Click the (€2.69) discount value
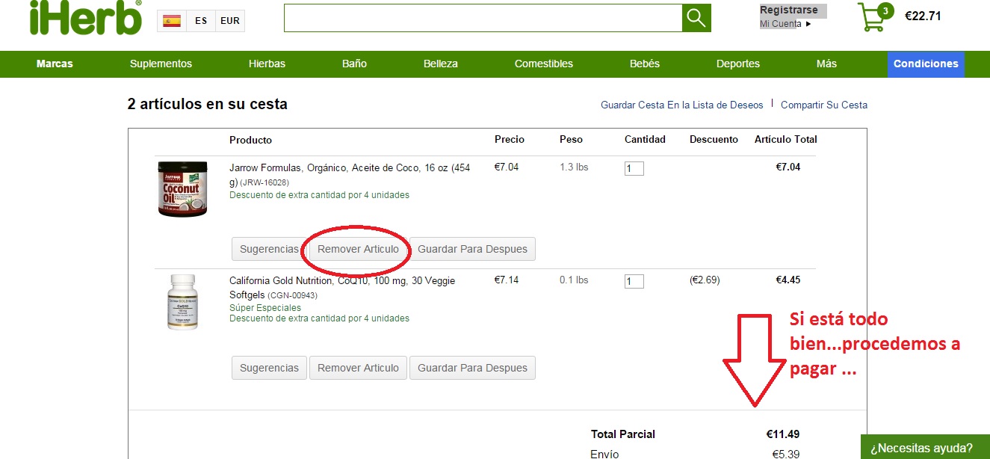Image resolution: width=990 pixels, height=459 pixels. (x=705, y=280)
